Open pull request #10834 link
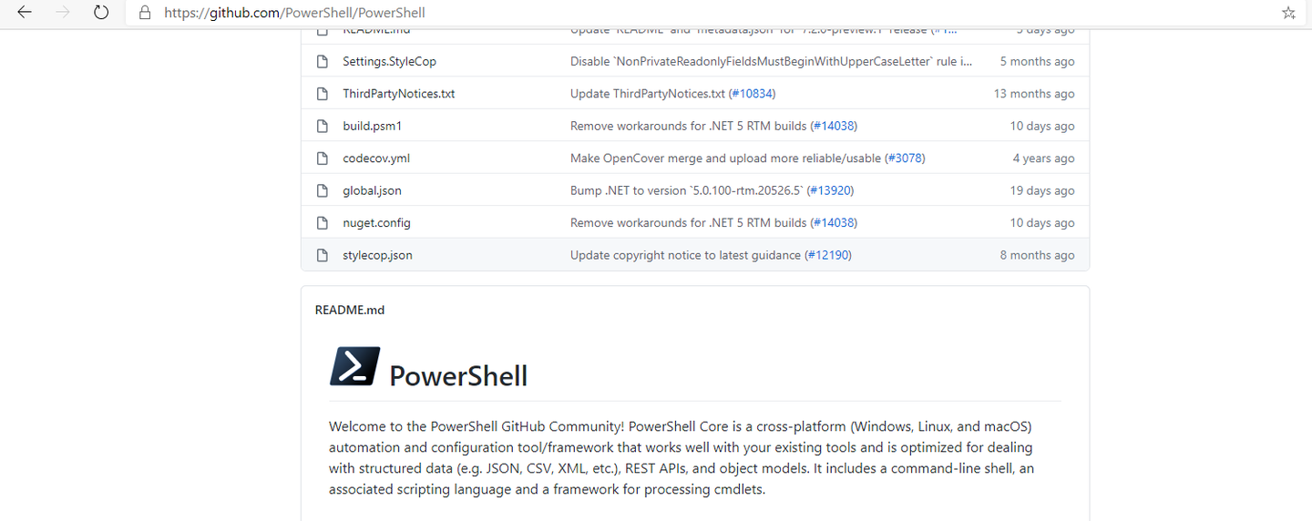Viewport: 1312px width, 521px height. (x=752, y=94)
